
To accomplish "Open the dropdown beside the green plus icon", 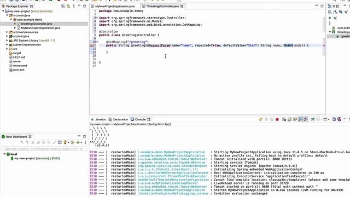I will tap(81, 142).
